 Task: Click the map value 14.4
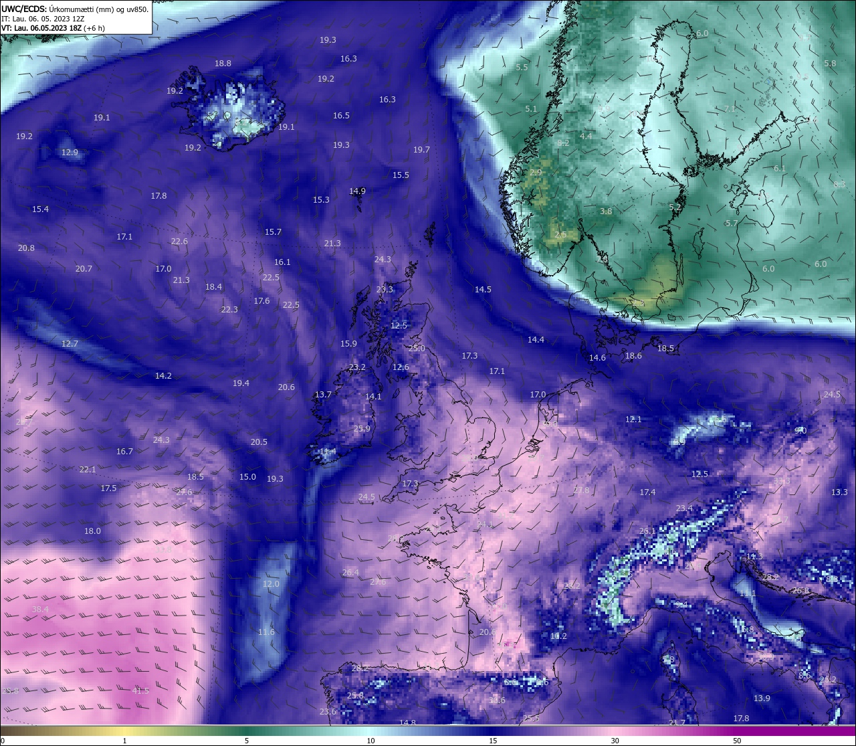pyautogui.click(x=536, y=340)
